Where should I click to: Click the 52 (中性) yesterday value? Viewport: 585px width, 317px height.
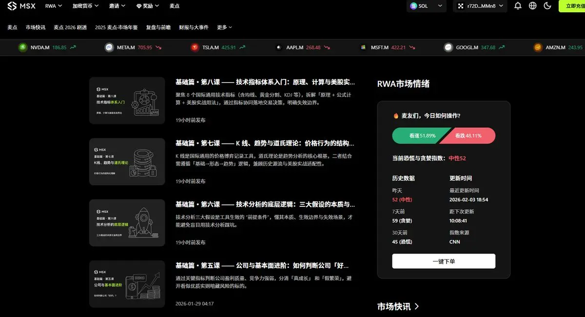point(402,199)
